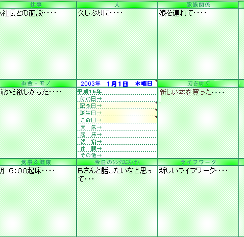This screenshot has height=237, width=244.
Task: Click the ご命日→ row
Action: tap(117, 120)
